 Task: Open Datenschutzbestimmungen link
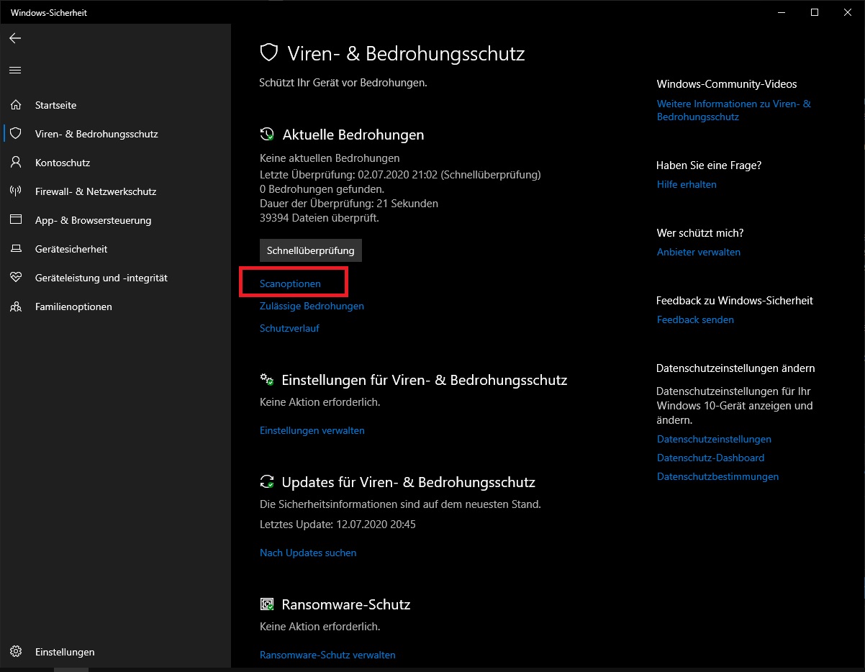point(717,476)
